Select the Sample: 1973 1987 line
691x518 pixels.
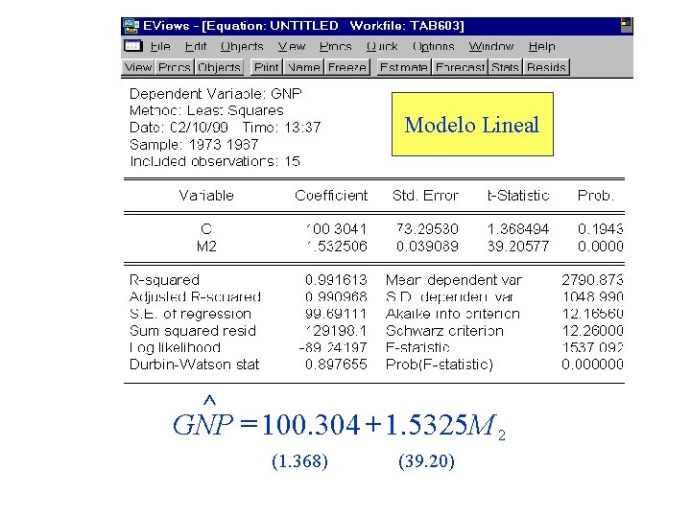[x=194, y=145]
